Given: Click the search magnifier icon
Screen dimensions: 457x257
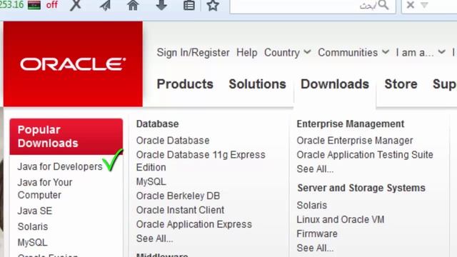Looking at the screenshot, I should click(x=383, y=5).
